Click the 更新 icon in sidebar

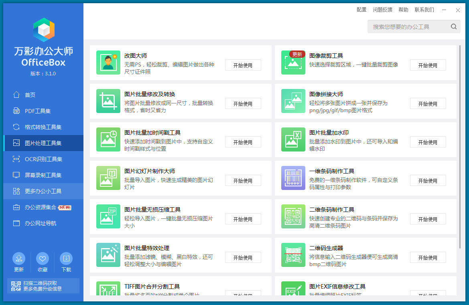tap(19, 259)
